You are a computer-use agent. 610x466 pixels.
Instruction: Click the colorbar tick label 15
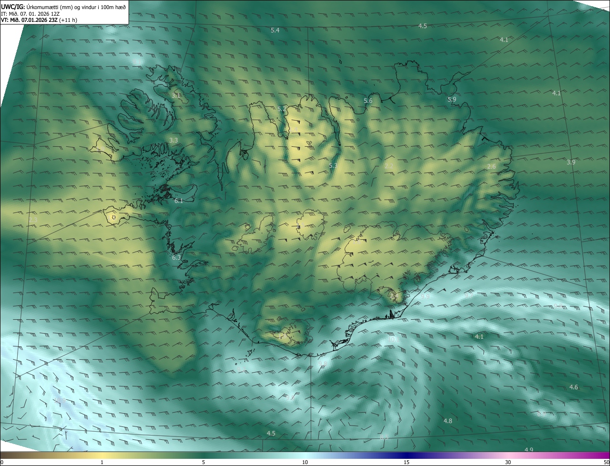tap(407, 463)
